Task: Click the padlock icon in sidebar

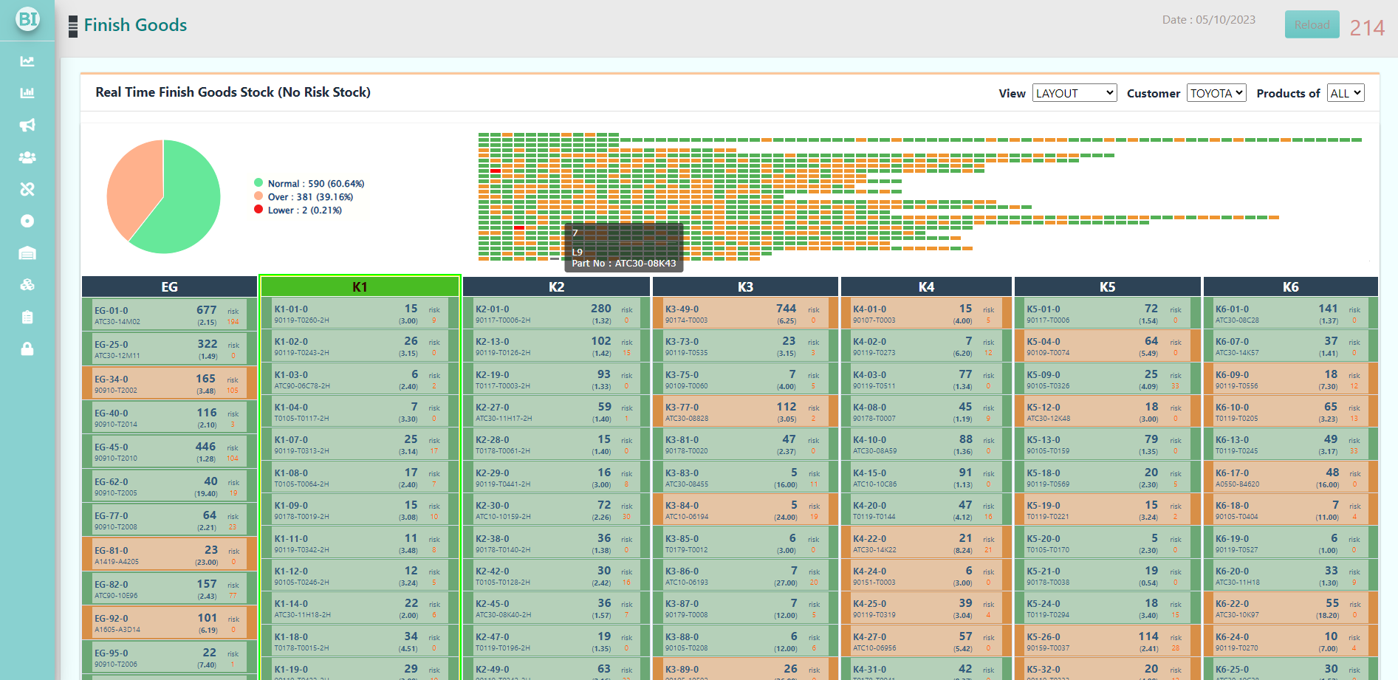Action: [27, 349]
